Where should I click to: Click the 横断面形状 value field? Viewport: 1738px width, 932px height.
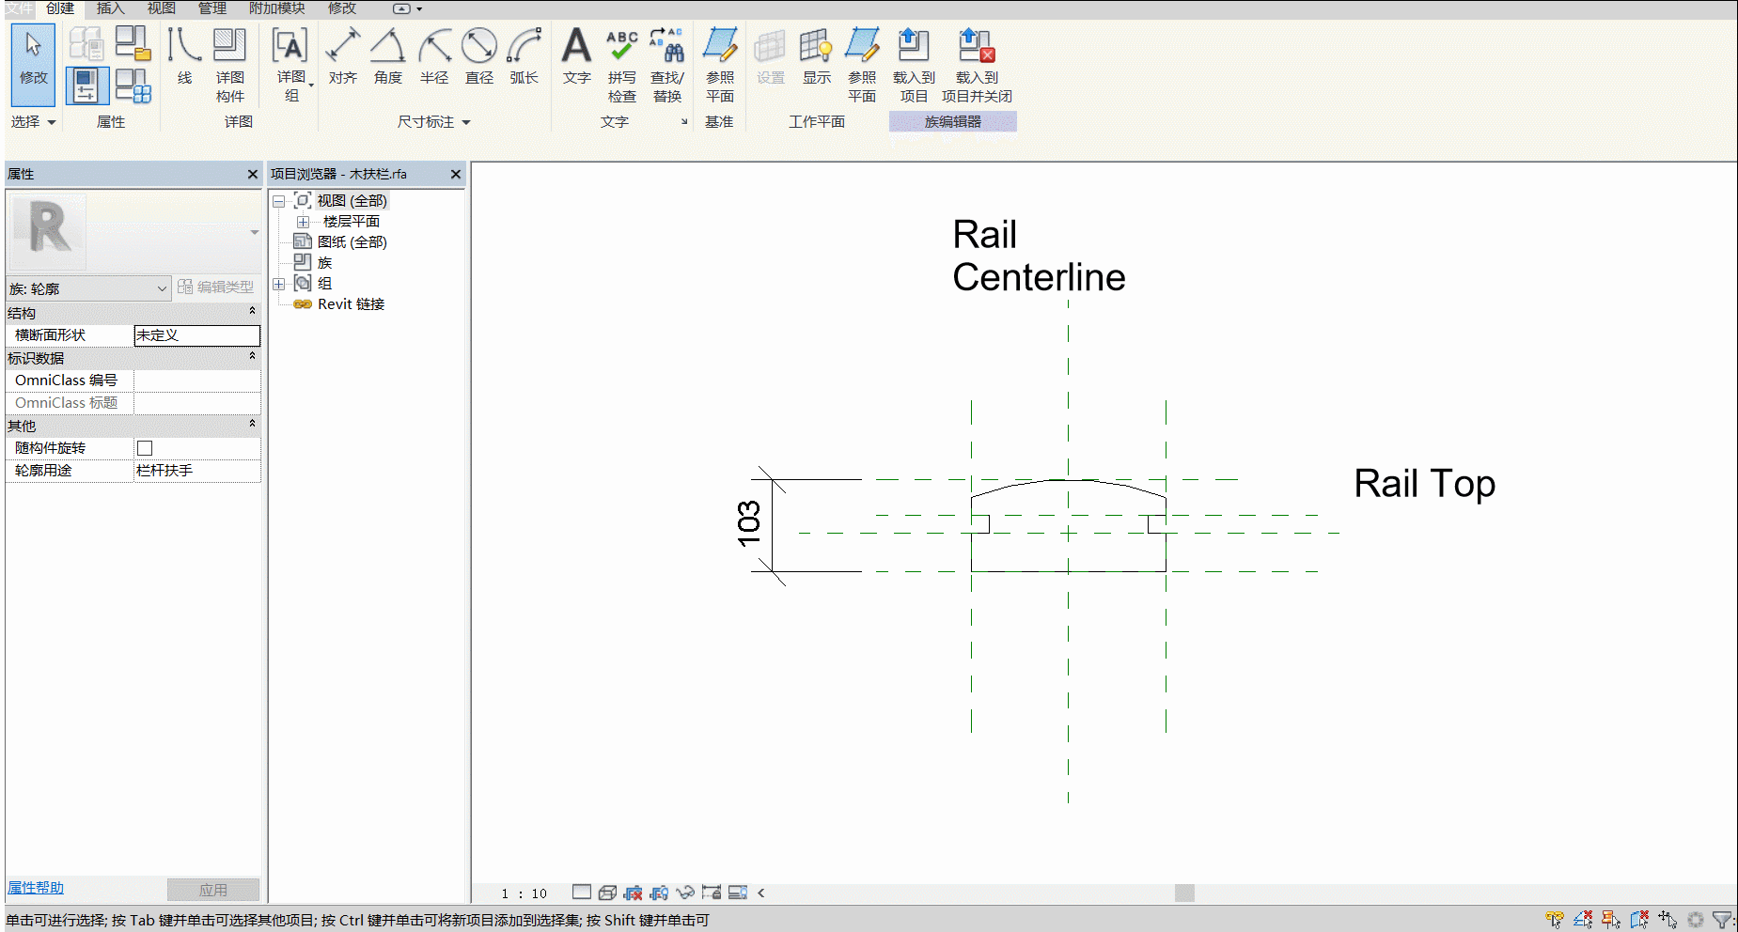(196, 335)
